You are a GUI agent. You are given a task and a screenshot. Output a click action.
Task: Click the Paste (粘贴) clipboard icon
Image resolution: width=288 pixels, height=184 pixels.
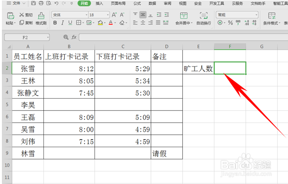coord(10,16)
